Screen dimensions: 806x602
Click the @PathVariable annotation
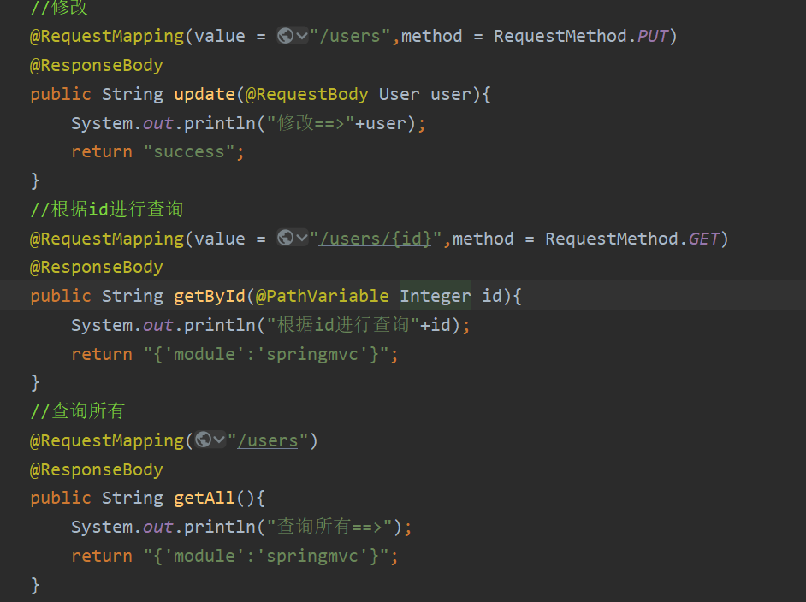point(323,296)
